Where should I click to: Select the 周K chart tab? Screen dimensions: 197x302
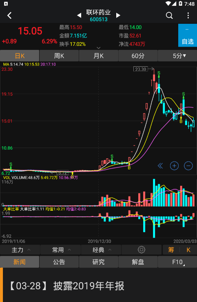tap(59, 56)
